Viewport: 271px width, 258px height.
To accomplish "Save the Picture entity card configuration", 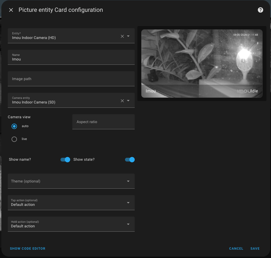I will coord(255,248).
